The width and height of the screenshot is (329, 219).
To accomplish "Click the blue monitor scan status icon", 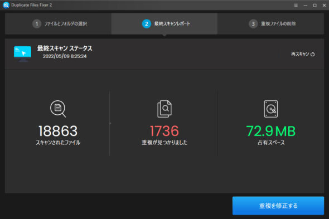I will point(22,54).
